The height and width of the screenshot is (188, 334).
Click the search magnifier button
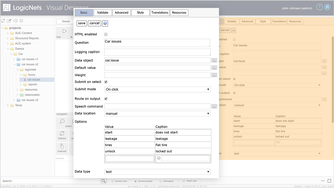[104, 181]
